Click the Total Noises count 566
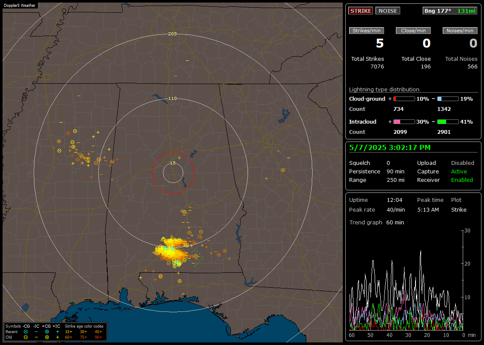 click(472, 67)
